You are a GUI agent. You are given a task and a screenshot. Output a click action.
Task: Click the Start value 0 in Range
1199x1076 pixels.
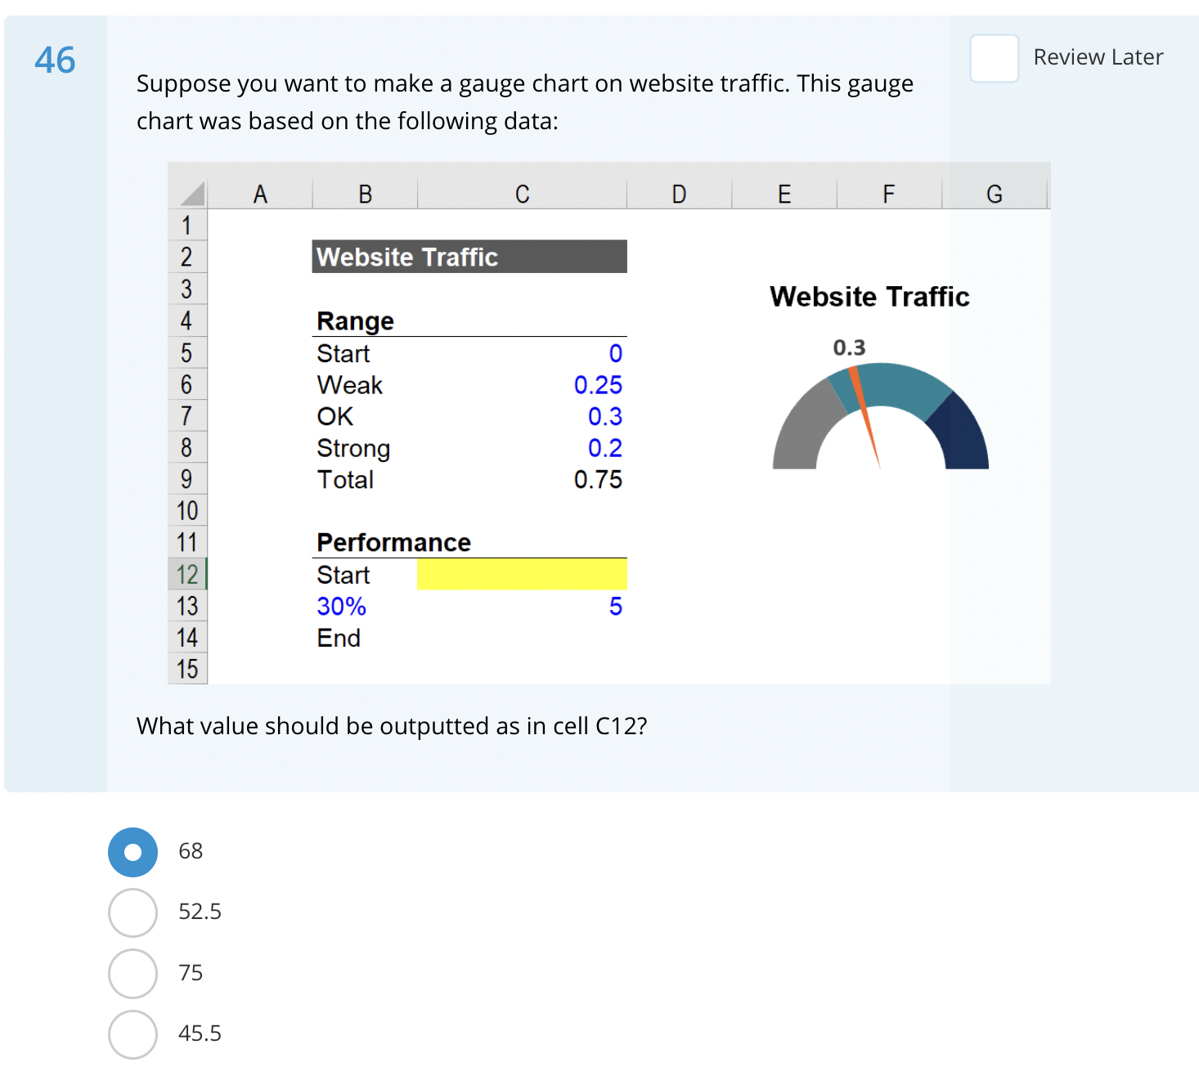point(616,354)
